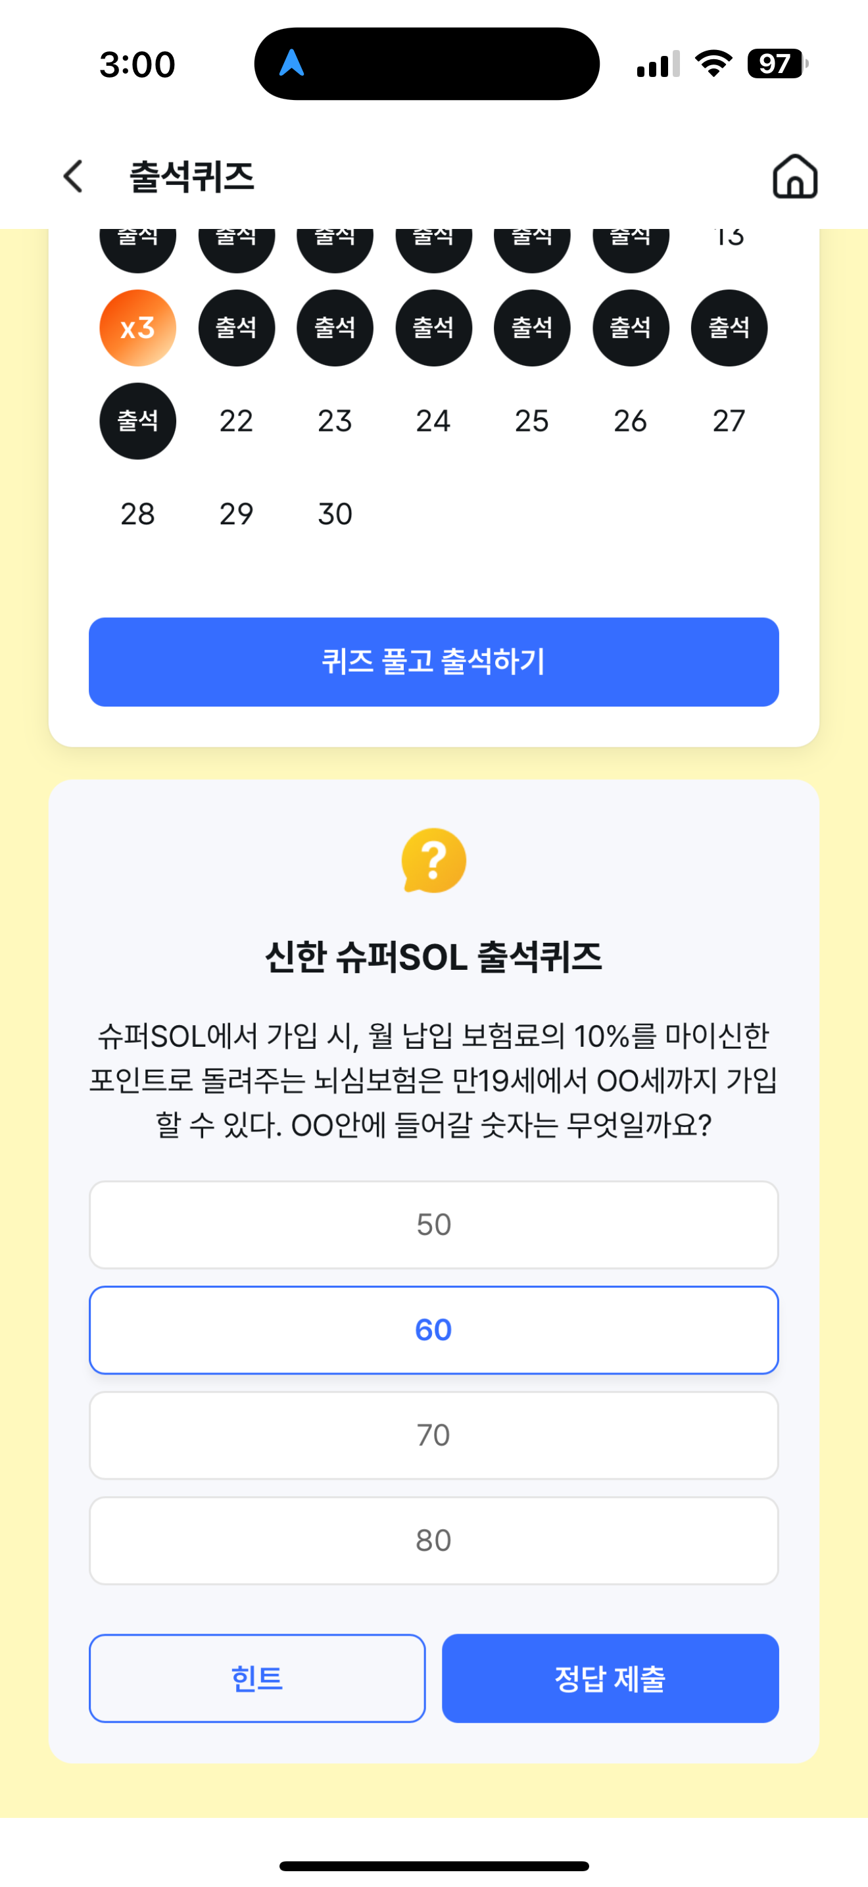Tap the back arrow icon
This screenshot has height=1887, width=868.
(x=73, y=176)
